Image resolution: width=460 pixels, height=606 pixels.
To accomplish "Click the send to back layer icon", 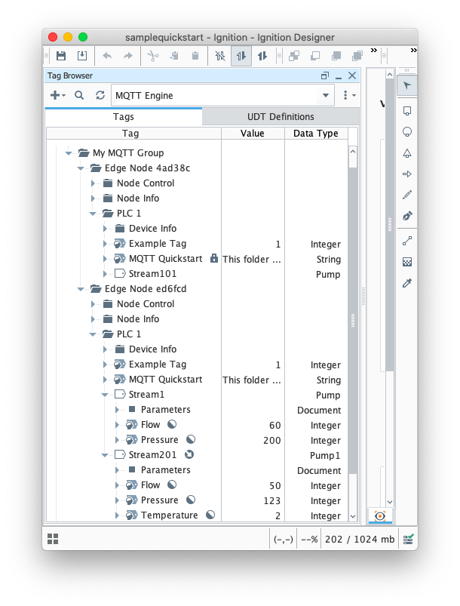I will click(x=336, y=56).
